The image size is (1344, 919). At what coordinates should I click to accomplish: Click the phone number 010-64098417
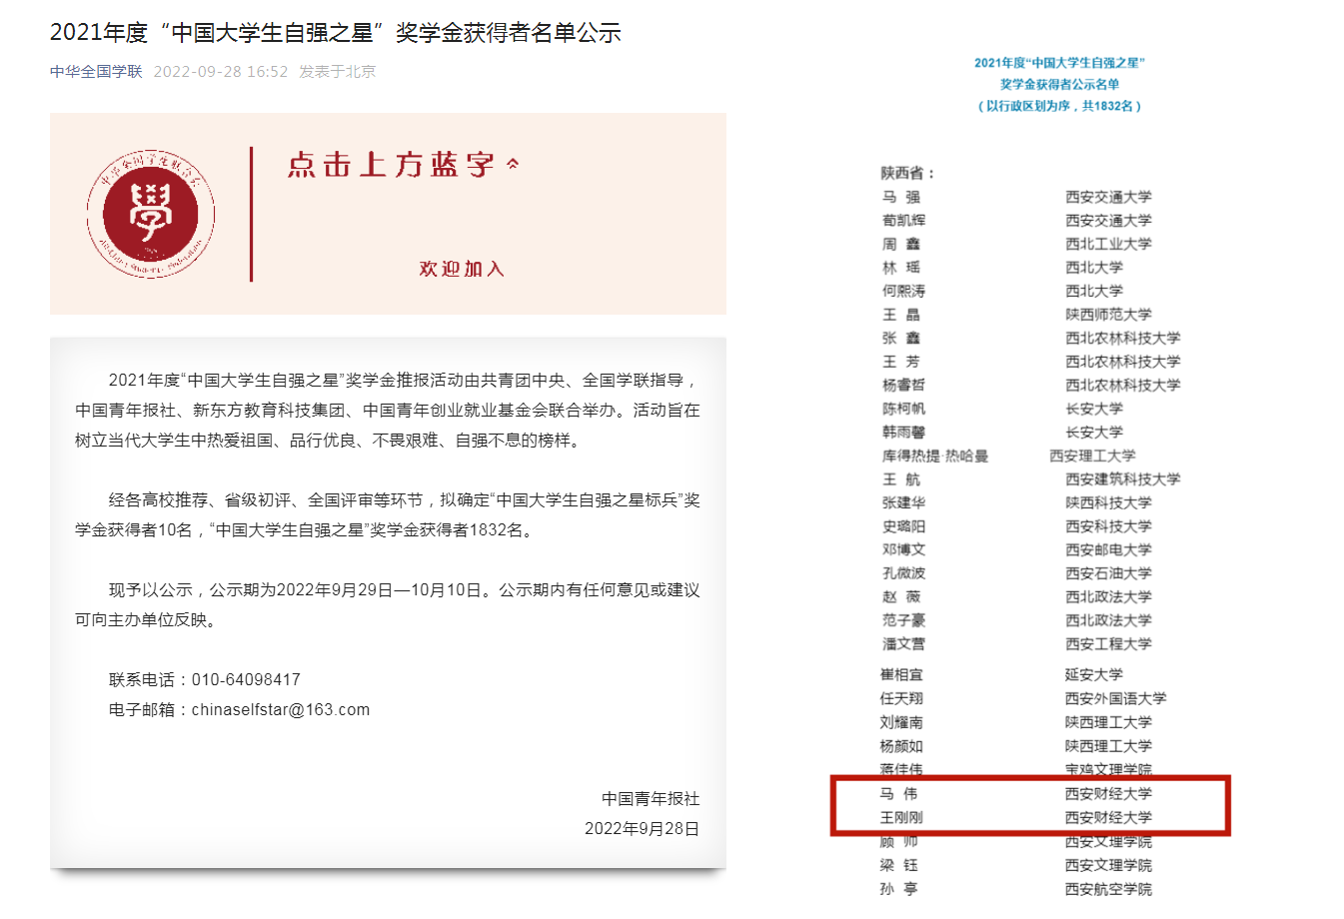246,680
